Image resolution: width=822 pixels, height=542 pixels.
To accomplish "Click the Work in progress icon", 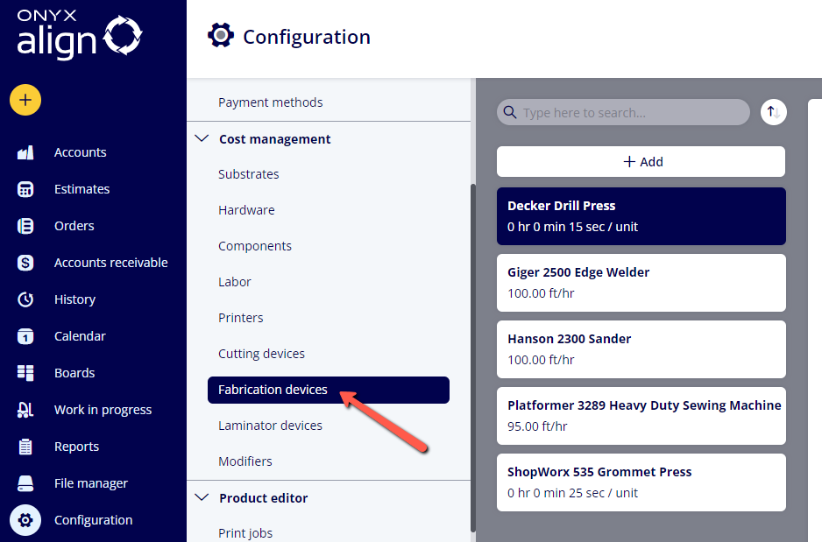I will tap(25, 410).
